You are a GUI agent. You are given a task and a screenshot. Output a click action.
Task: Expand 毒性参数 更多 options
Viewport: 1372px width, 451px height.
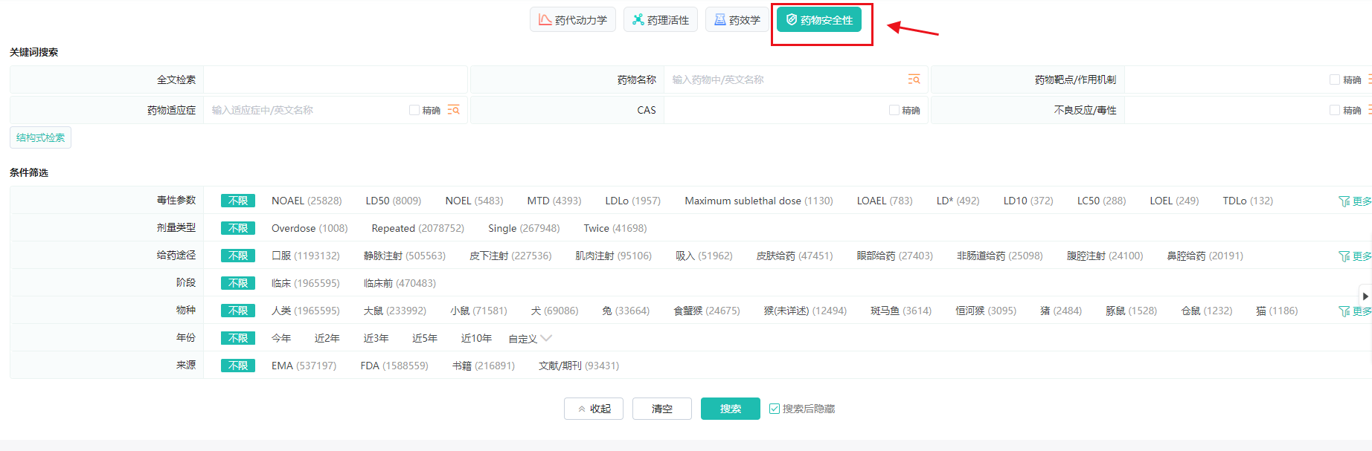pyautogui.click(x=1362, y=201)
